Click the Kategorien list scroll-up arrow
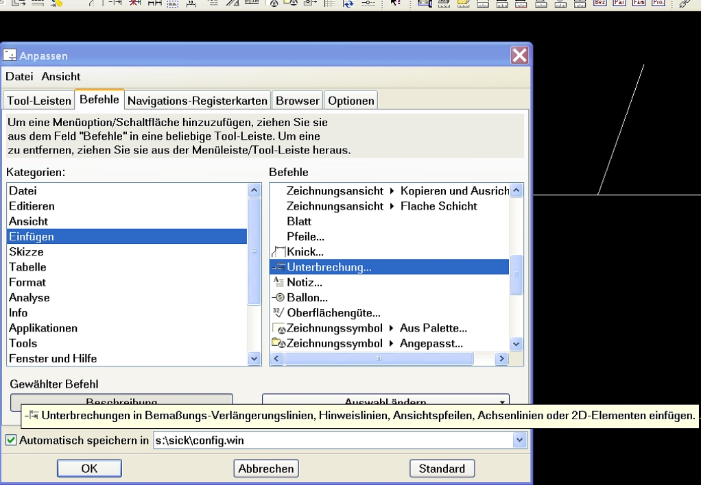Viewport: 701px width, 485px height. click(x=254, y=190)
